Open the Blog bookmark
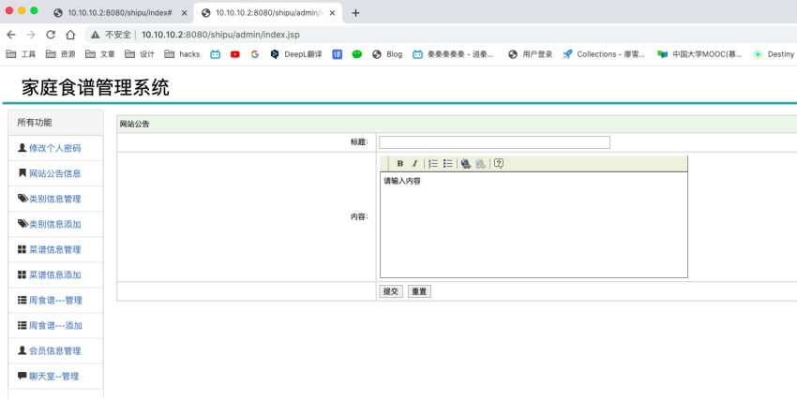Viewport: 797px width, 400px height. pos(387,54)
